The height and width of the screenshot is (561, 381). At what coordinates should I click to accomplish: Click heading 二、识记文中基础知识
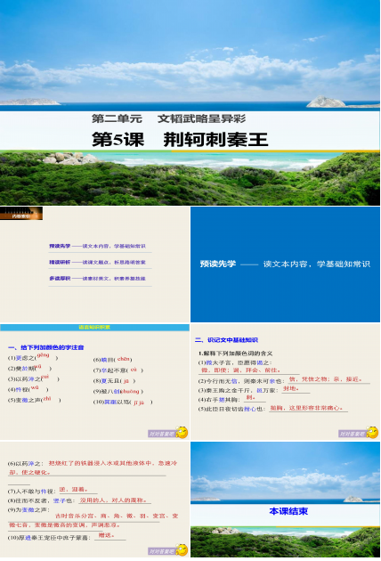226,340
